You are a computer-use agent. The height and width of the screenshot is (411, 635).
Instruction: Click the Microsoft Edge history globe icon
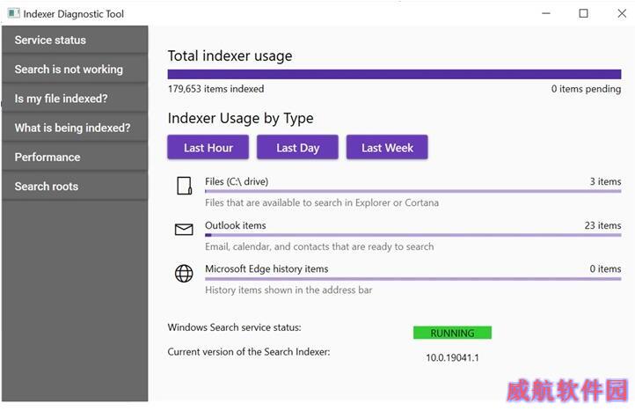coord(184,273)
